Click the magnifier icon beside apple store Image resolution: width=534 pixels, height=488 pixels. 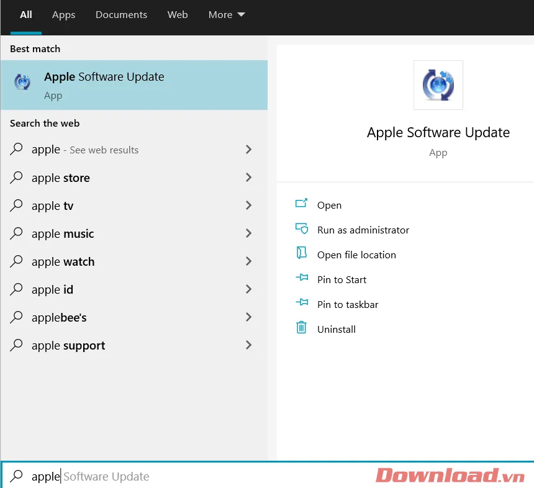(17, 178)
